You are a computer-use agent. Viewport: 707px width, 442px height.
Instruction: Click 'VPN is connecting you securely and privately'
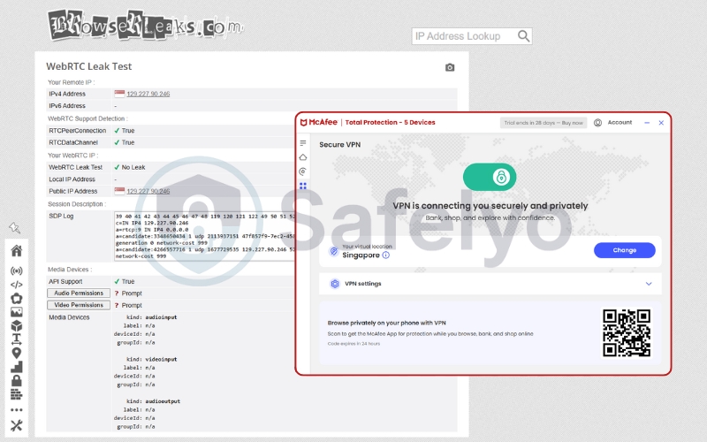490,206
